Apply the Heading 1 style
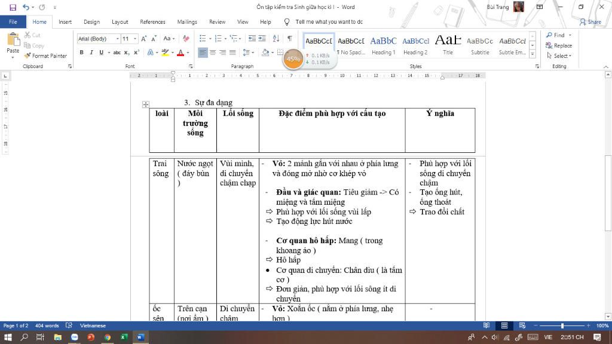The image size is (612, 344). click(383, 45)
